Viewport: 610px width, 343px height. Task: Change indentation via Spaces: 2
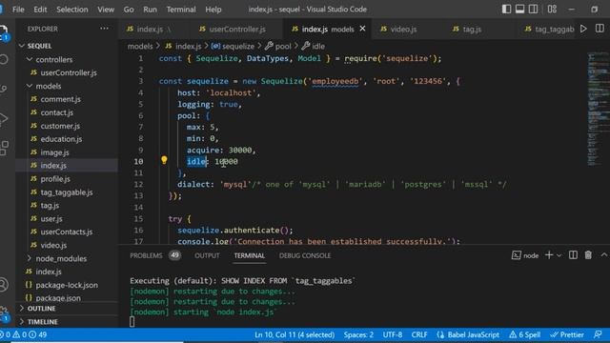click(x=358, y=334)
